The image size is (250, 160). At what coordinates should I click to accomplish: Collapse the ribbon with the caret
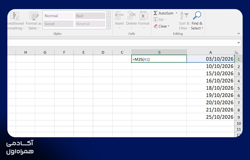(239, 33)
